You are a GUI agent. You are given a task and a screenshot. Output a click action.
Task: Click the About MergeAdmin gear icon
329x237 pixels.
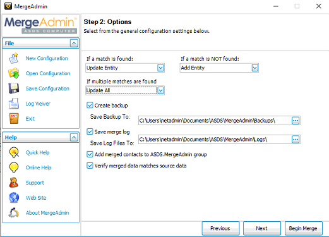click(14, 212)
